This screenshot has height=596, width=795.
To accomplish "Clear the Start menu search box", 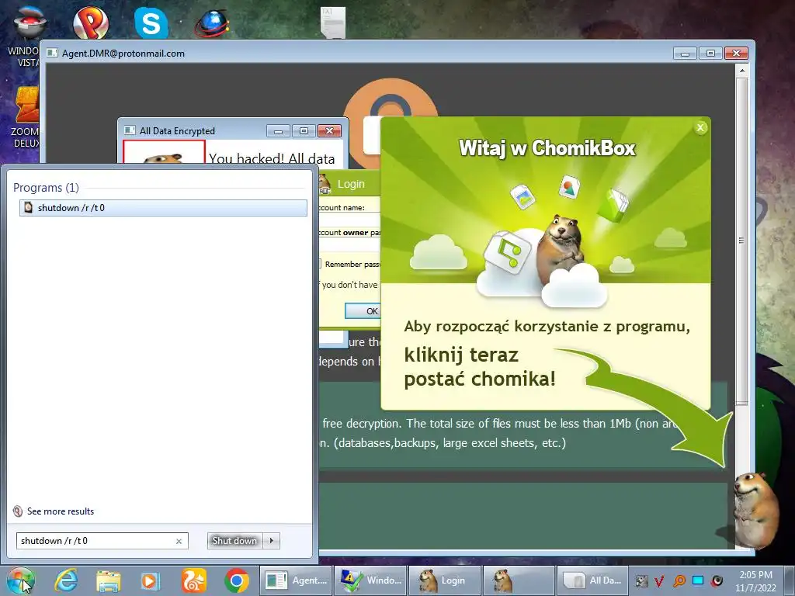I will tap(179, 541).
